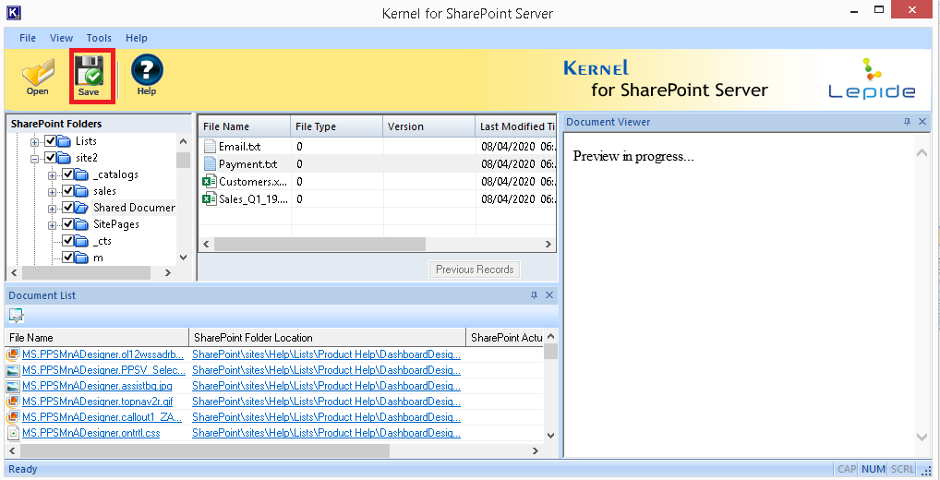Toggle the _cts folder checkbox
The height and width of the screenshot is (480, 940).
[67, 241]
